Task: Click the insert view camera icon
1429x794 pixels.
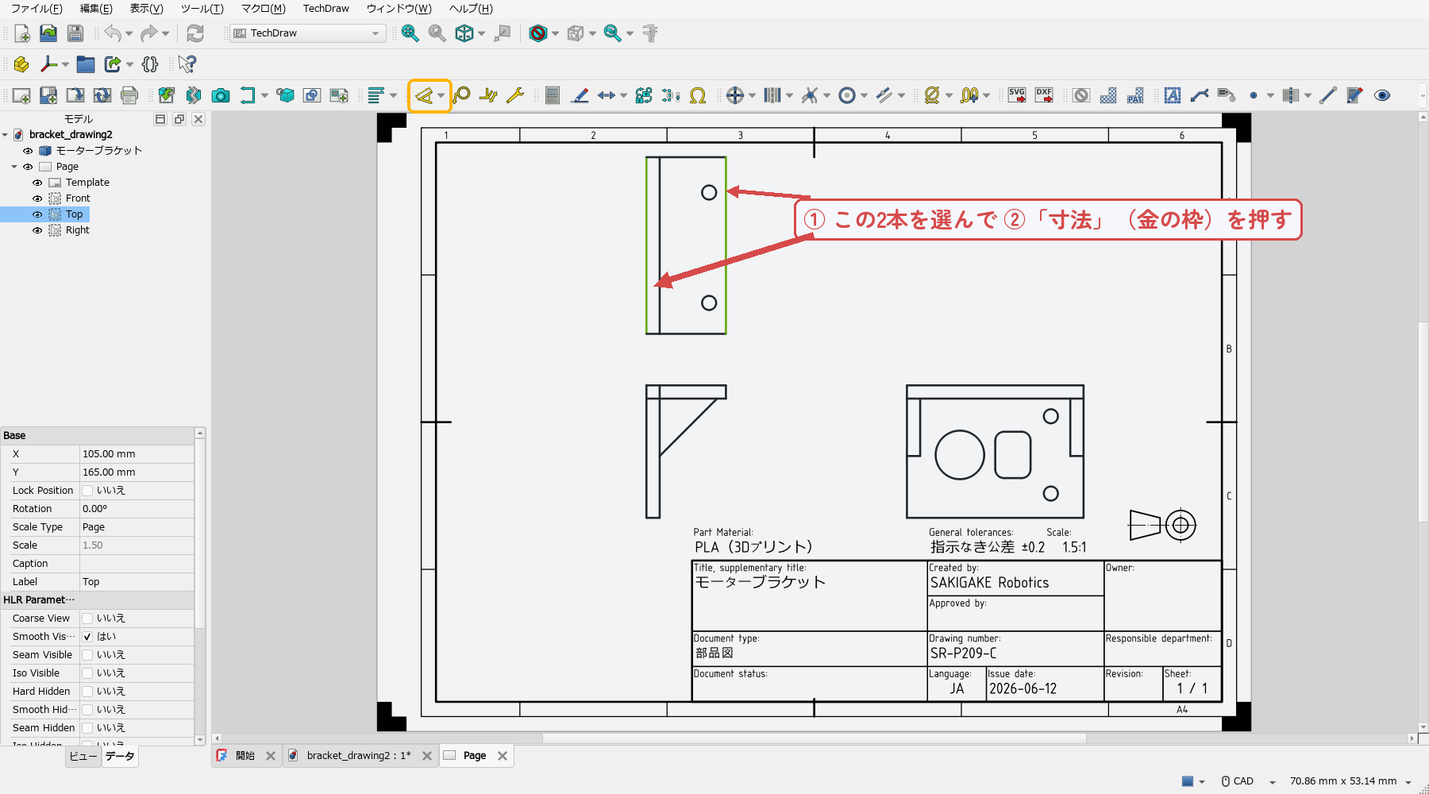Action: coord(221,96)
